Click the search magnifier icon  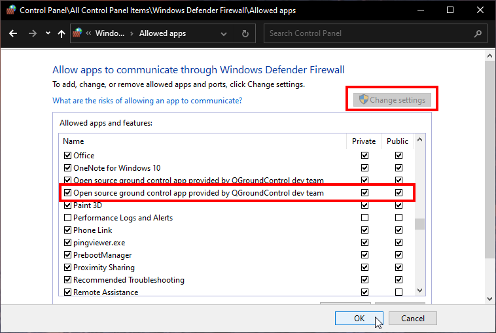(x=478, y=33)
